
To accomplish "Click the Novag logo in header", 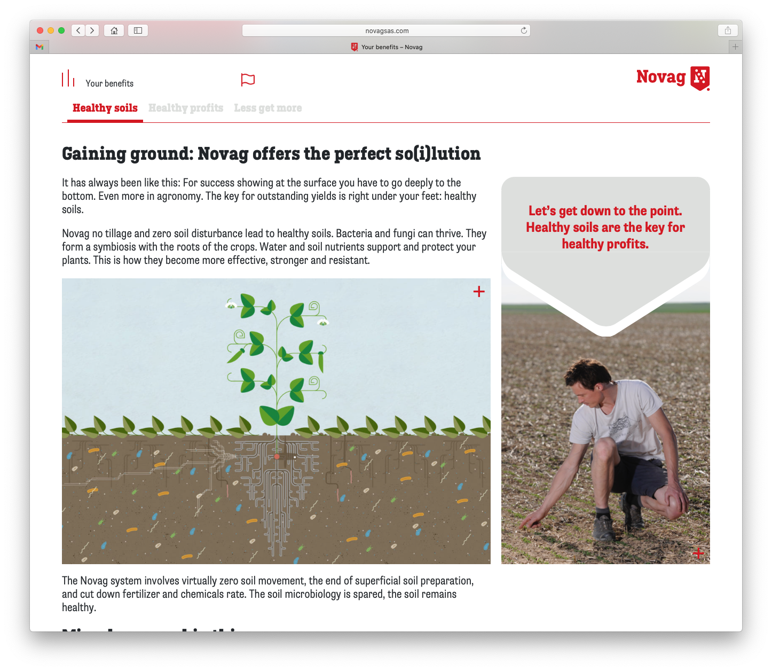I will [x=673, y=78].
